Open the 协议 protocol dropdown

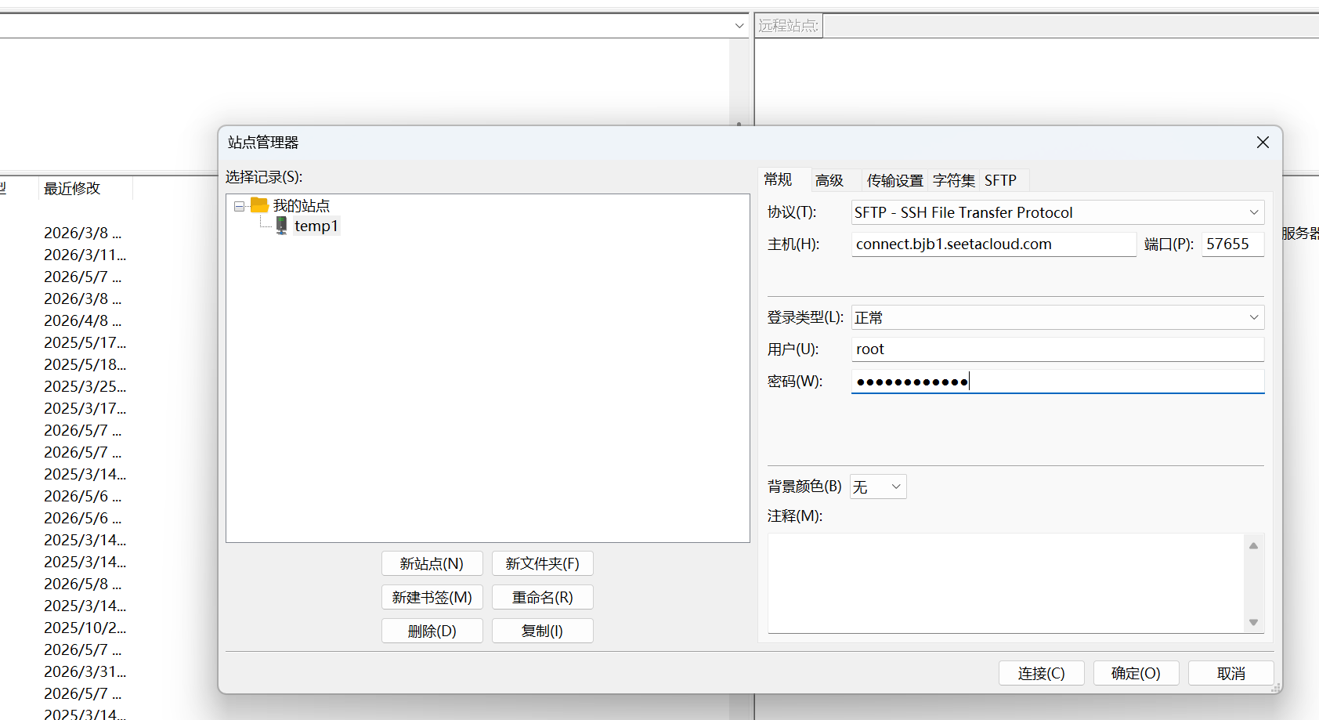1058,212
